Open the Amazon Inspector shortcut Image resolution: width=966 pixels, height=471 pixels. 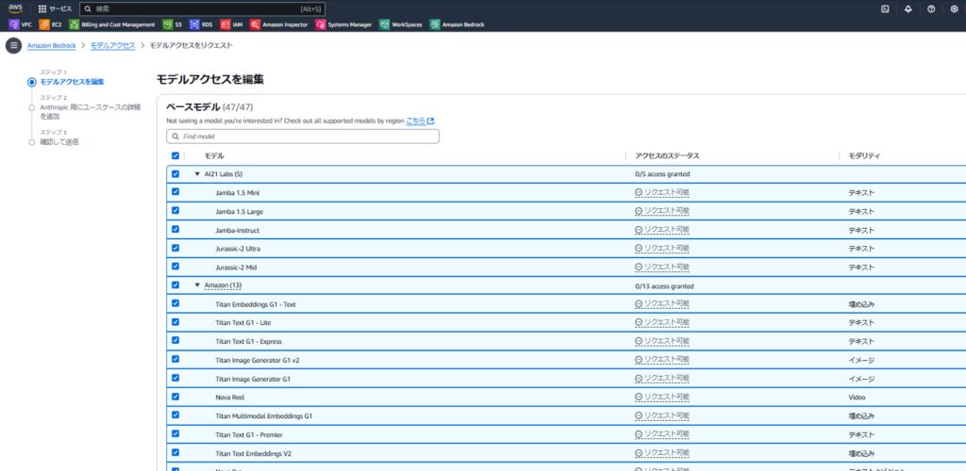tap(279, 24)
